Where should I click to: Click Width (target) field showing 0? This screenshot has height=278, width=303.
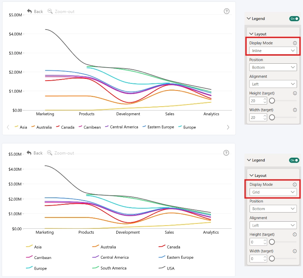pos(258,259)
